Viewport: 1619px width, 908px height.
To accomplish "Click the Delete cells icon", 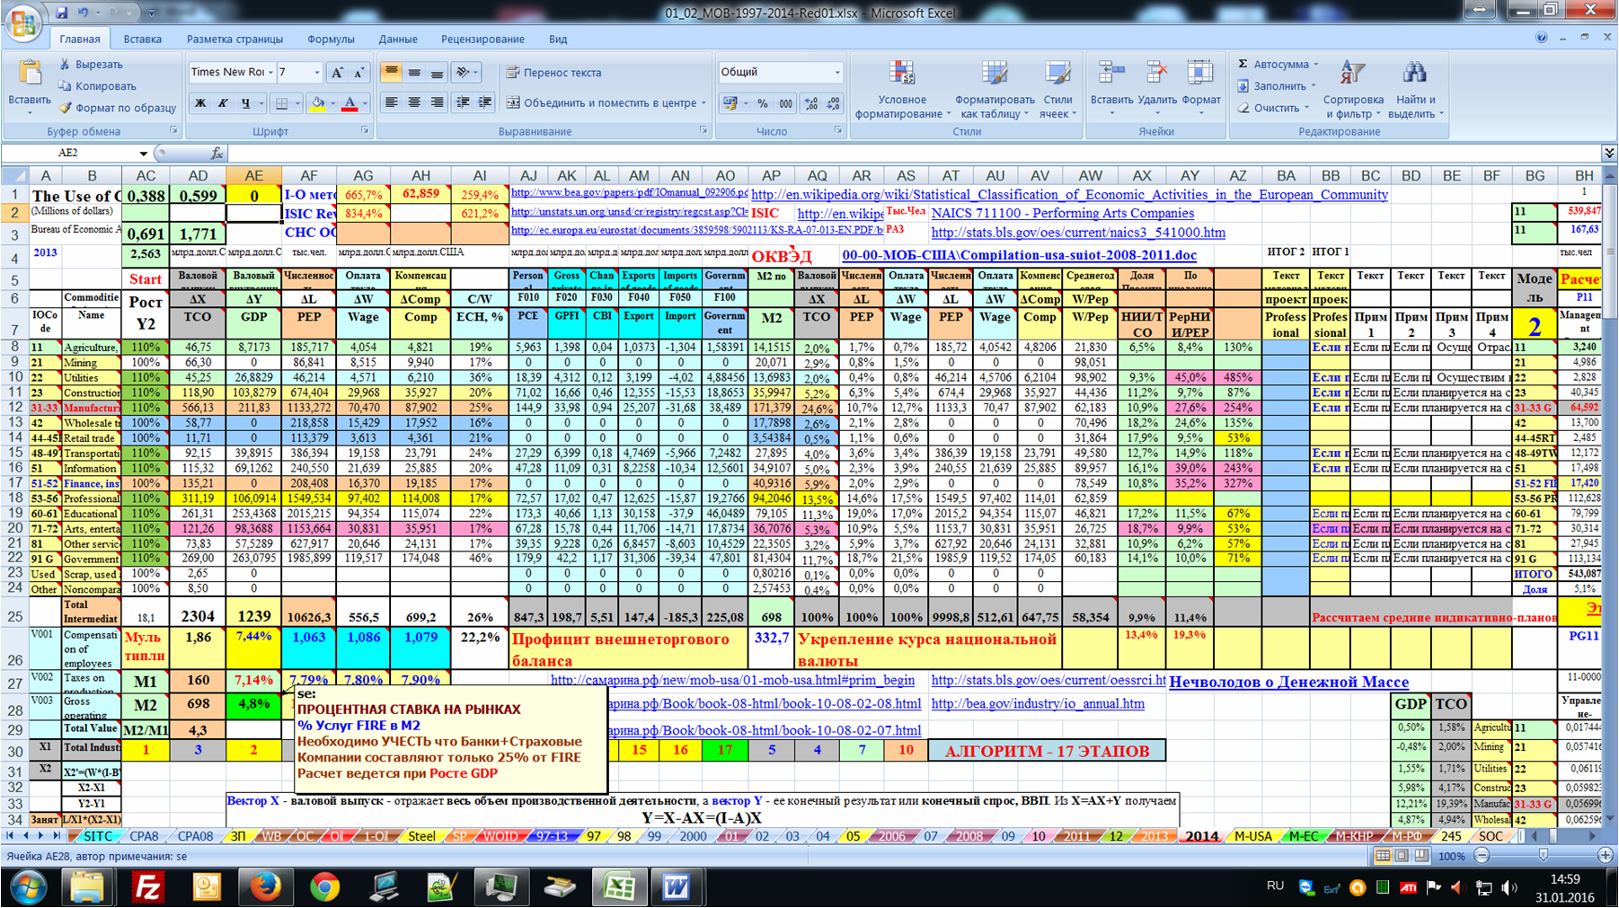I will pos(1156,74).
